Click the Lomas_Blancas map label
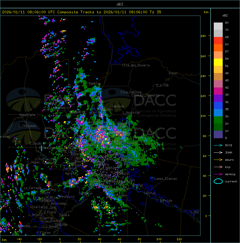Image resolution: width=240 pixels, height=243 pixels. point(166,179)
